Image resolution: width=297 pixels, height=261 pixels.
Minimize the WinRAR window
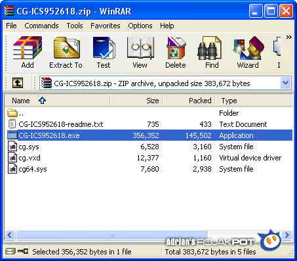[x=255, y=11]
